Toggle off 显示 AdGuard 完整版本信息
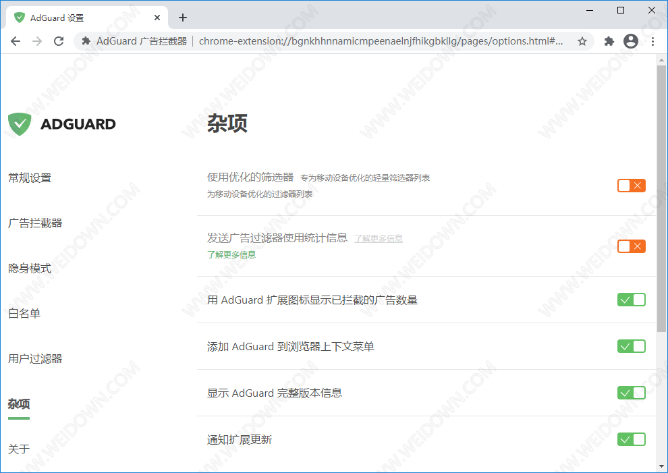The width and height of the screenshot is (668, 473). (632, 393)
